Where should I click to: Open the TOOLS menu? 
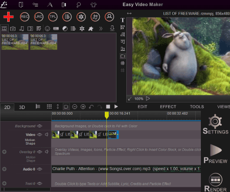tap(197, 107)
